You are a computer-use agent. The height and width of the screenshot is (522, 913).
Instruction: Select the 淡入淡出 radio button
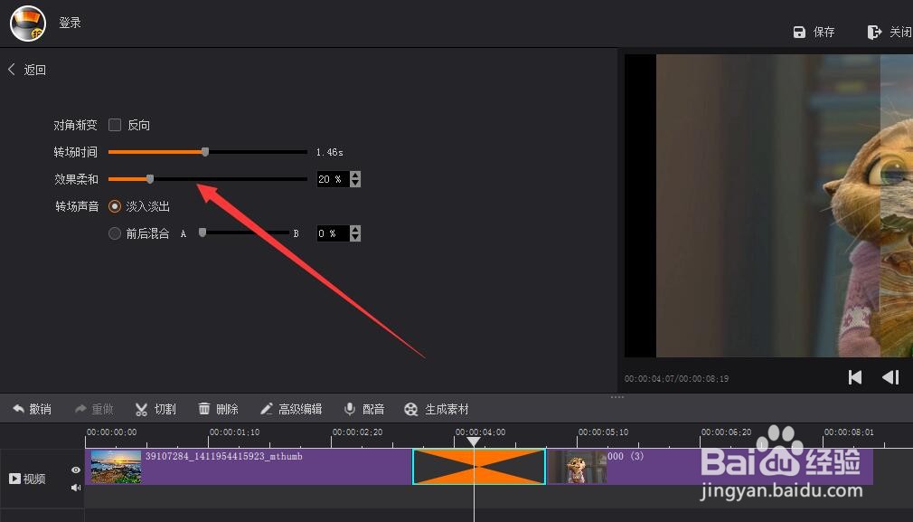[x=115, y=206]
